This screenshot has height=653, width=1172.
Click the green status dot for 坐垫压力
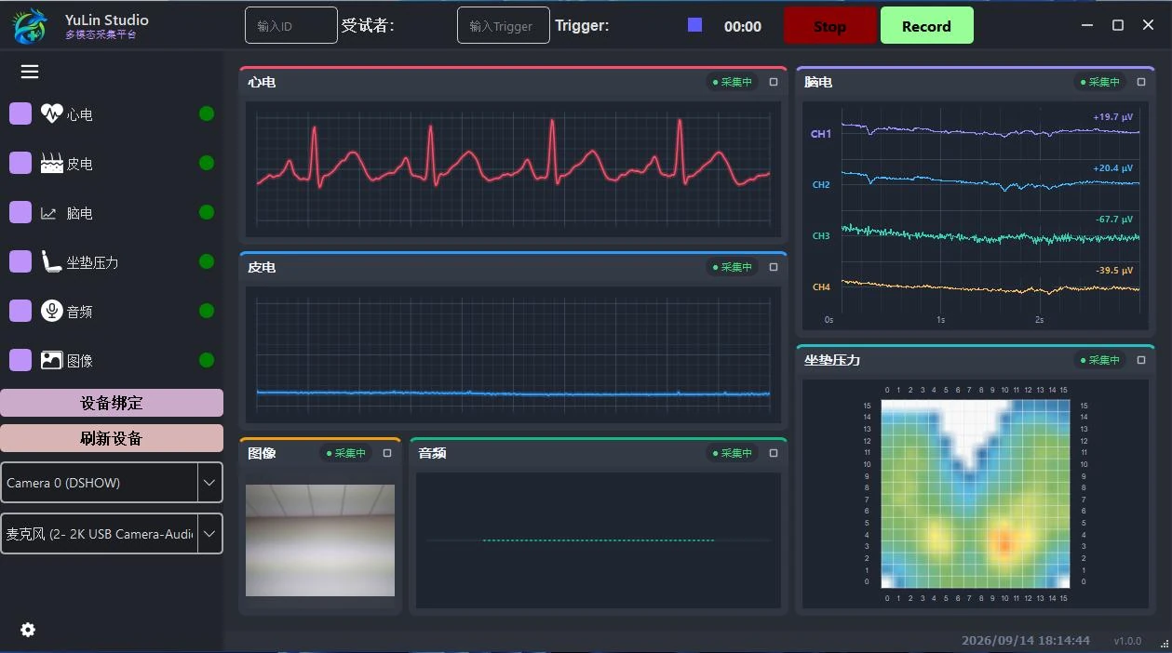(207, 261)
